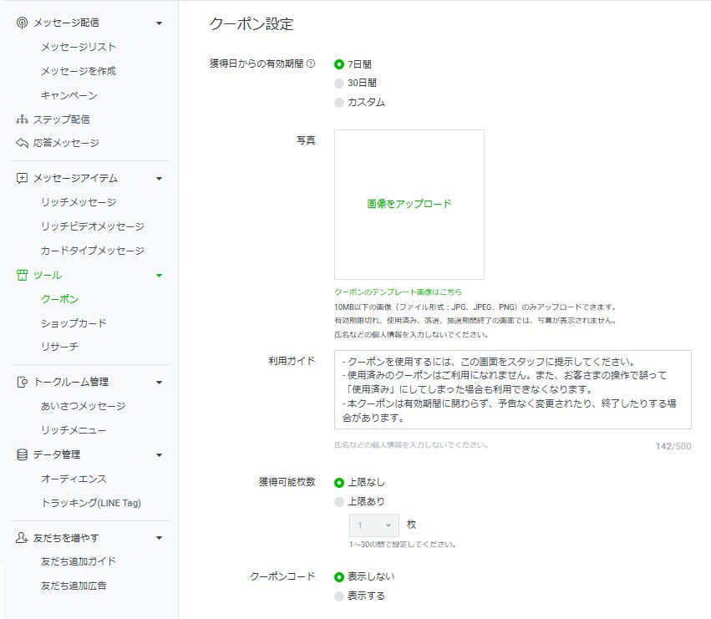This screenshot has height=619, width=711.
Task: Choose 上限あり for 獲得可能枚数
Action: 338,502
